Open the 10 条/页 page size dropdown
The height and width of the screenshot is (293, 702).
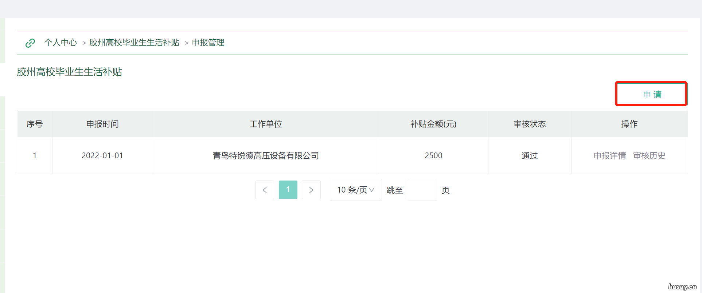tap(355, 190)
